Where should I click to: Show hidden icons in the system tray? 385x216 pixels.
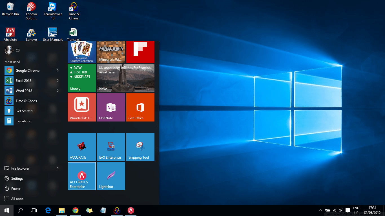(321, 210)
